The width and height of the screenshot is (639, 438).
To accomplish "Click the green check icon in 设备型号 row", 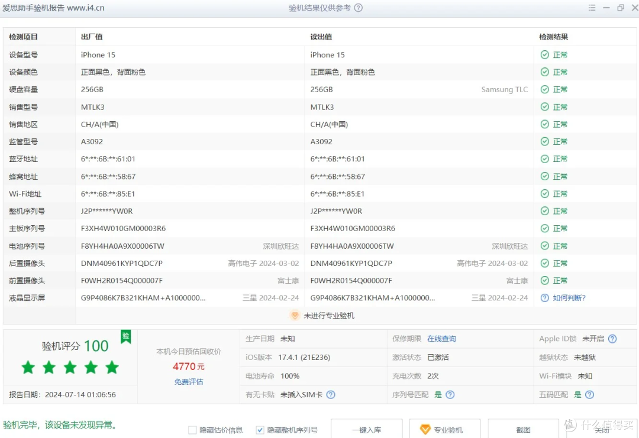I will [544, 54].
